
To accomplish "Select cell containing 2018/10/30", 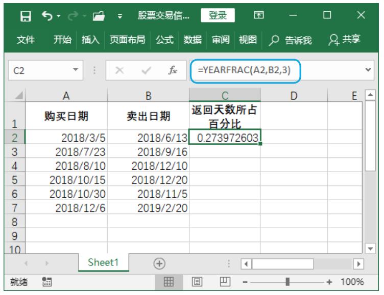I will click(x=66, y=194).
